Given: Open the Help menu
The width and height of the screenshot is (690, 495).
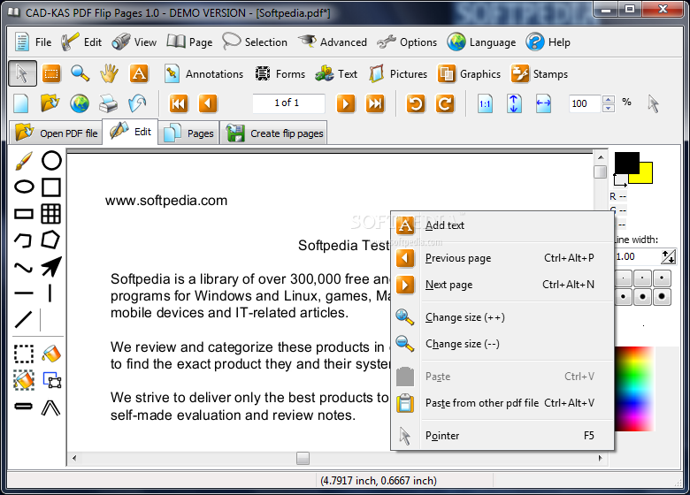Looking at the screenshot, I should click(548, 42).
